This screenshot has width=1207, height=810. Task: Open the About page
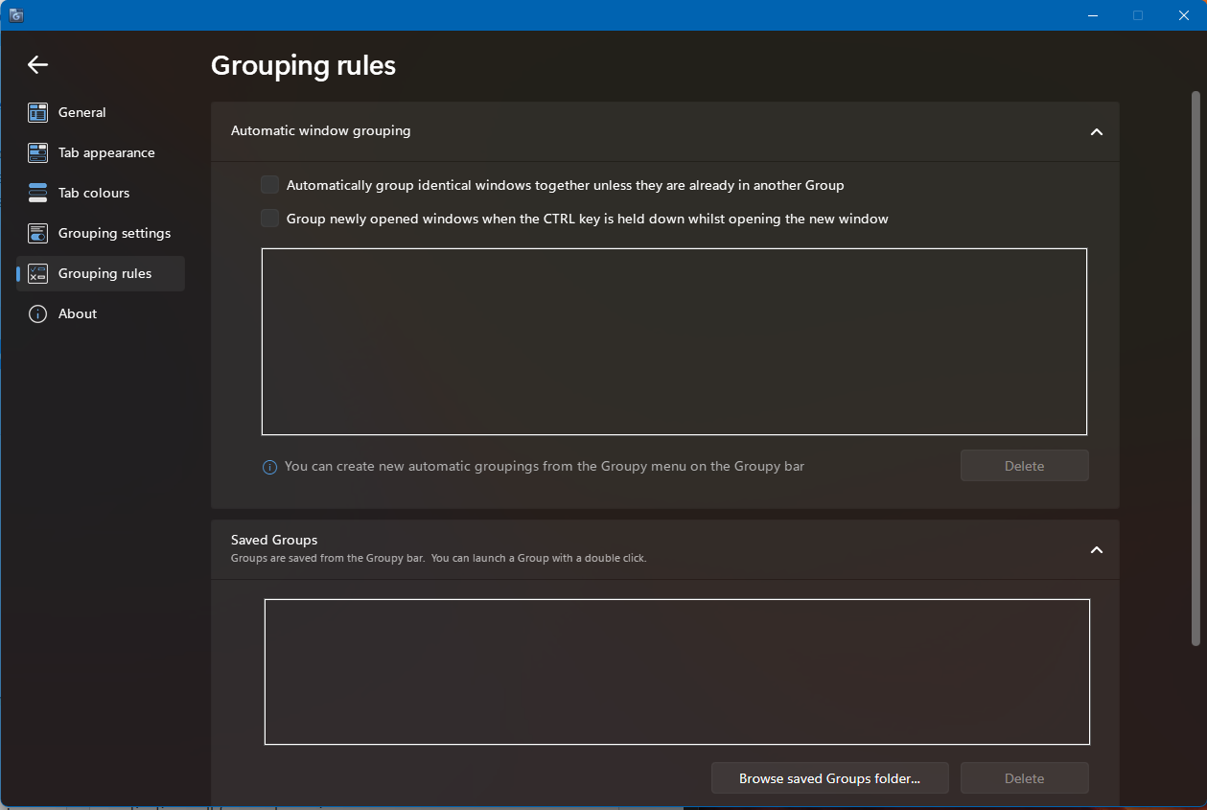(x=101, y=313)
